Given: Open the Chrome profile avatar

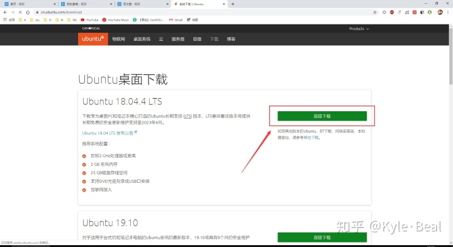Looking at the screenshot, I should click(440, 12).
